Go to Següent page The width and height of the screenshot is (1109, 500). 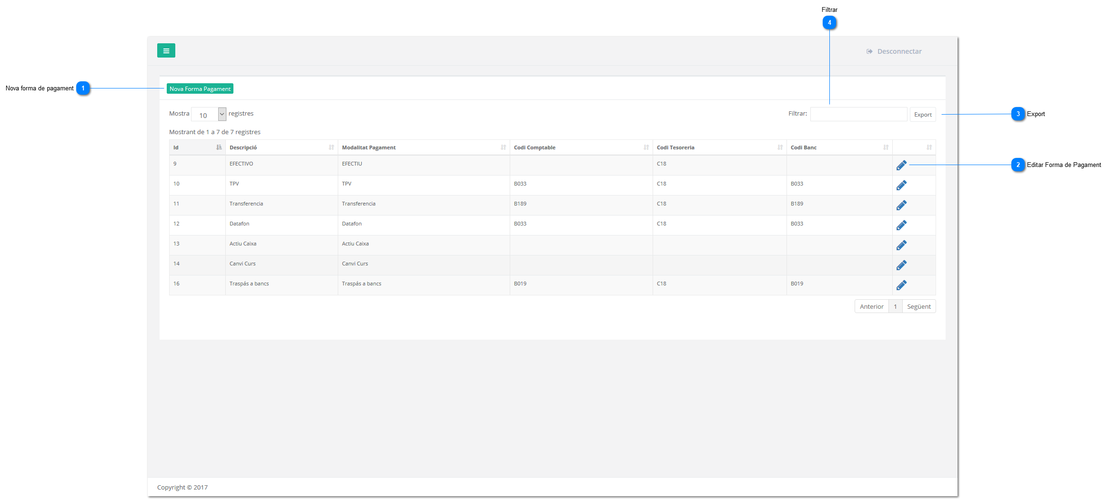click(918, 306)
